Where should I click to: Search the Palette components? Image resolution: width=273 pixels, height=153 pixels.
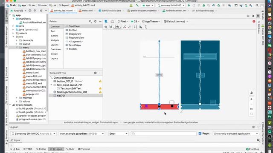tap(90, 21)
